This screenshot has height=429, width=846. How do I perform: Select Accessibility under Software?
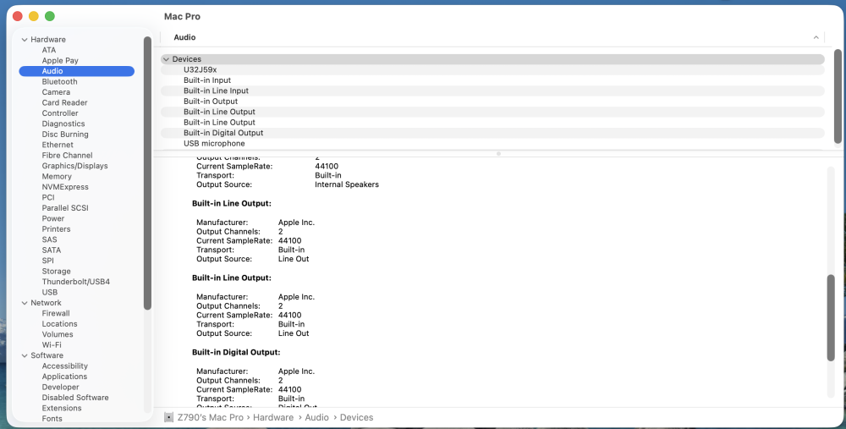65,366
